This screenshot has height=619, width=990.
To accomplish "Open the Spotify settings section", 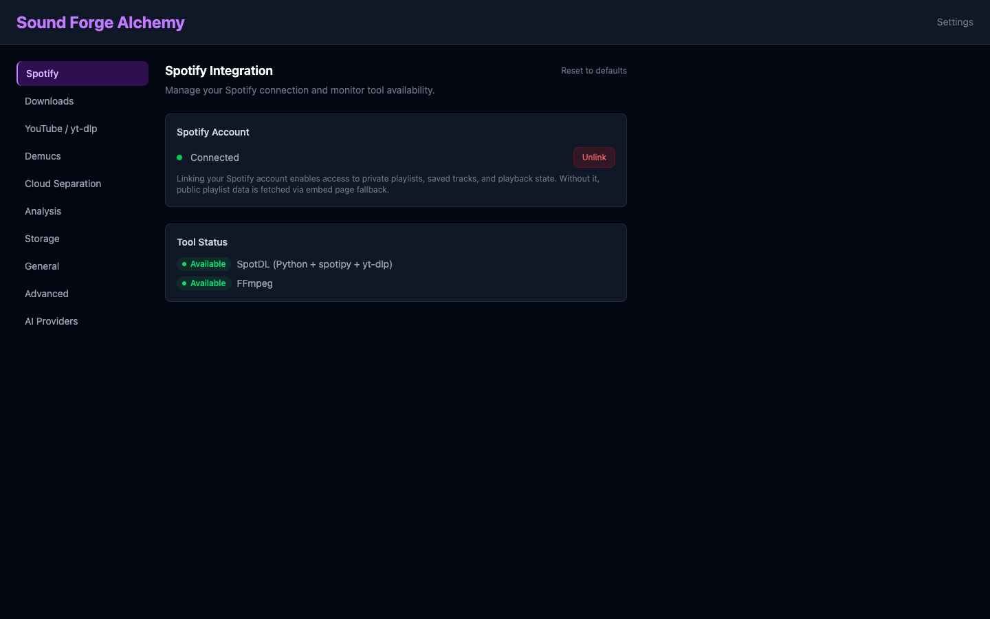I will (x=42, y=74).
